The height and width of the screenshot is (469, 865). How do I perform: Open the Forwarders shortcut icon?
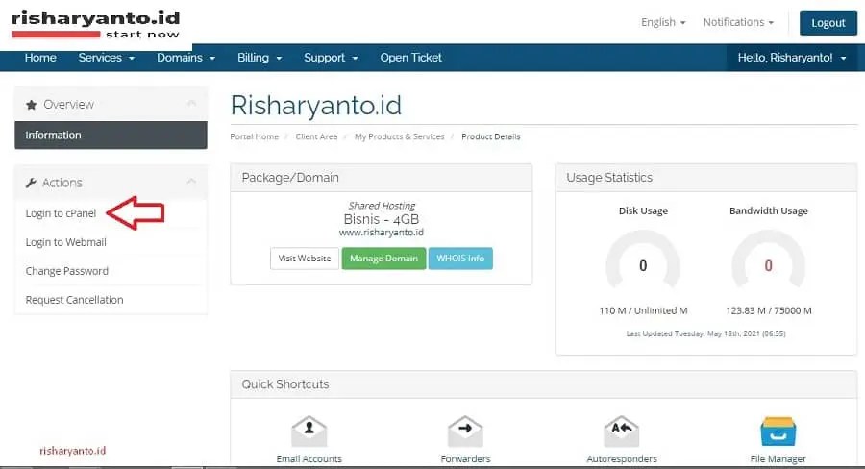465,432
